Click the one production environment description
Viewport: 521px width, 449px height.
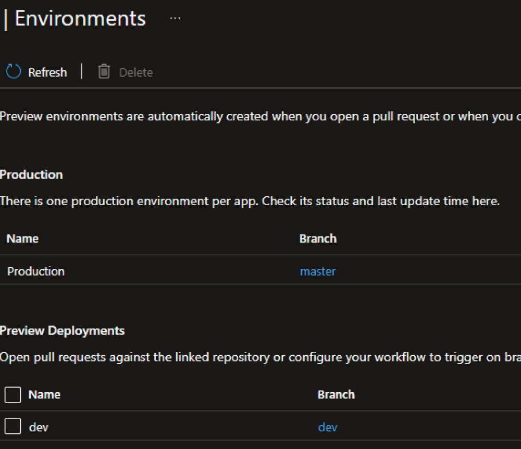(250, 201)
